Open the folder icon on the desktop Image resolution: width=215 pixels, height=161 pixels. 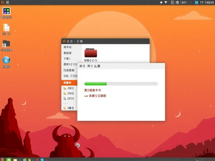[6, 44]
